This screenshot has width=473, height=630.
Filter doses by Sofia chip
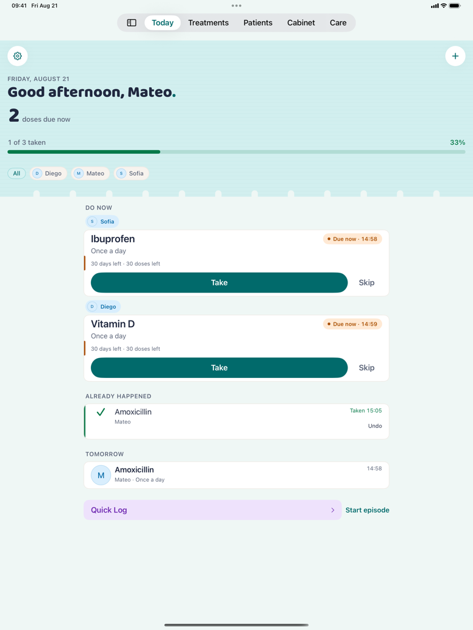[131, 173]
